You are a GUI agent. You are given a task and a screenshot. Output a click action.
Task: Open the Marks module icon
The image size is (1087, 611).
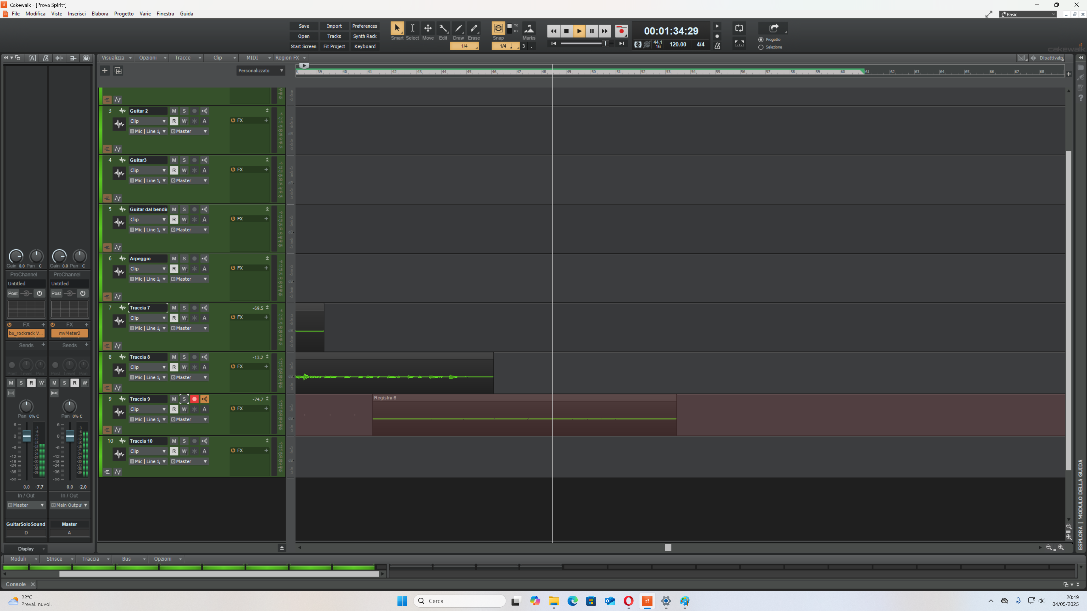click(x=529, y=28)
